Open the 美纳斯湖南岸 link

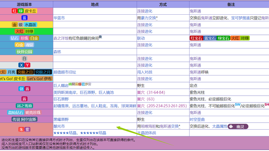[x=65, y=93]
